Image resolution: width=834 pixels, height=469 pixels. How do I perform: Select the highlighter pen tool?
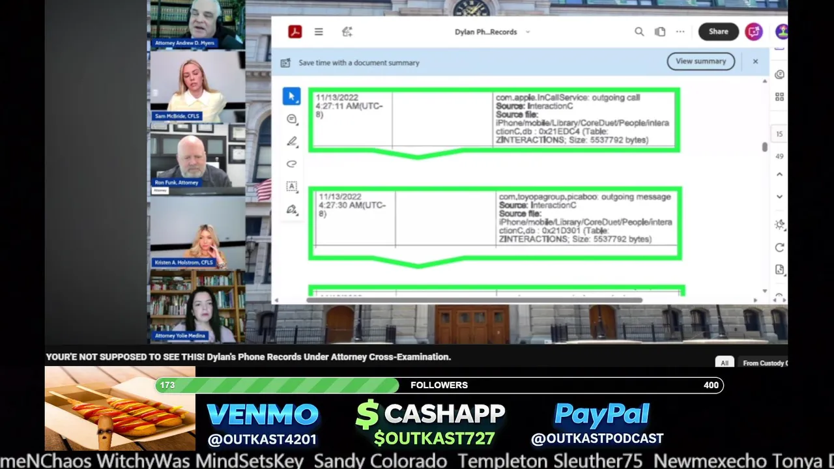(291, 141)
